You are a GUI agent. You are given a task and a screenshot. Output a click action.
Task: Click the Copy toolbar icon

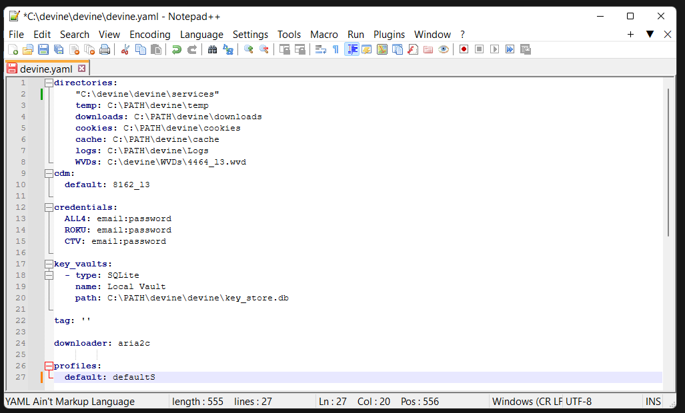tap(141, 49)
